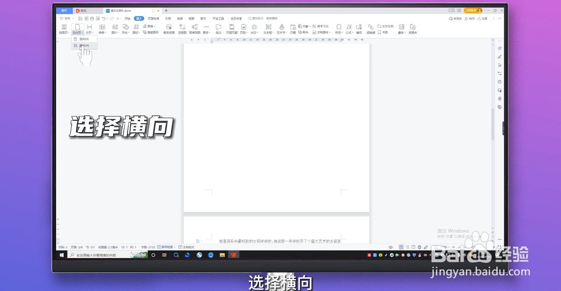Toggle 拼写检查 spell check in status bar
The image size is (561, 291).
[x=165, y=247]
